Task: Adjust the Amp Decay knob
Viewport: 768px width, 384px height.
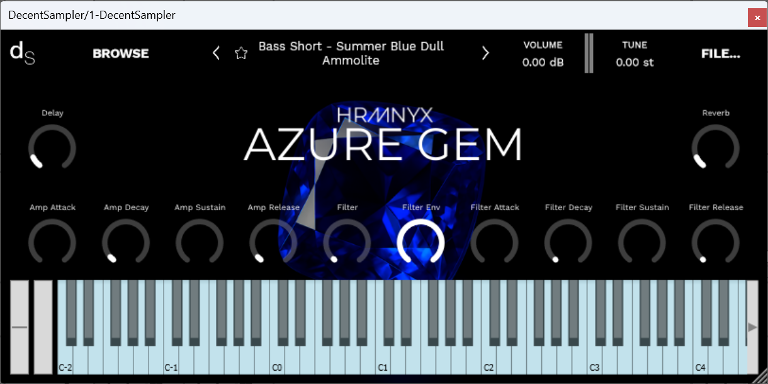Action: point(126,243)
